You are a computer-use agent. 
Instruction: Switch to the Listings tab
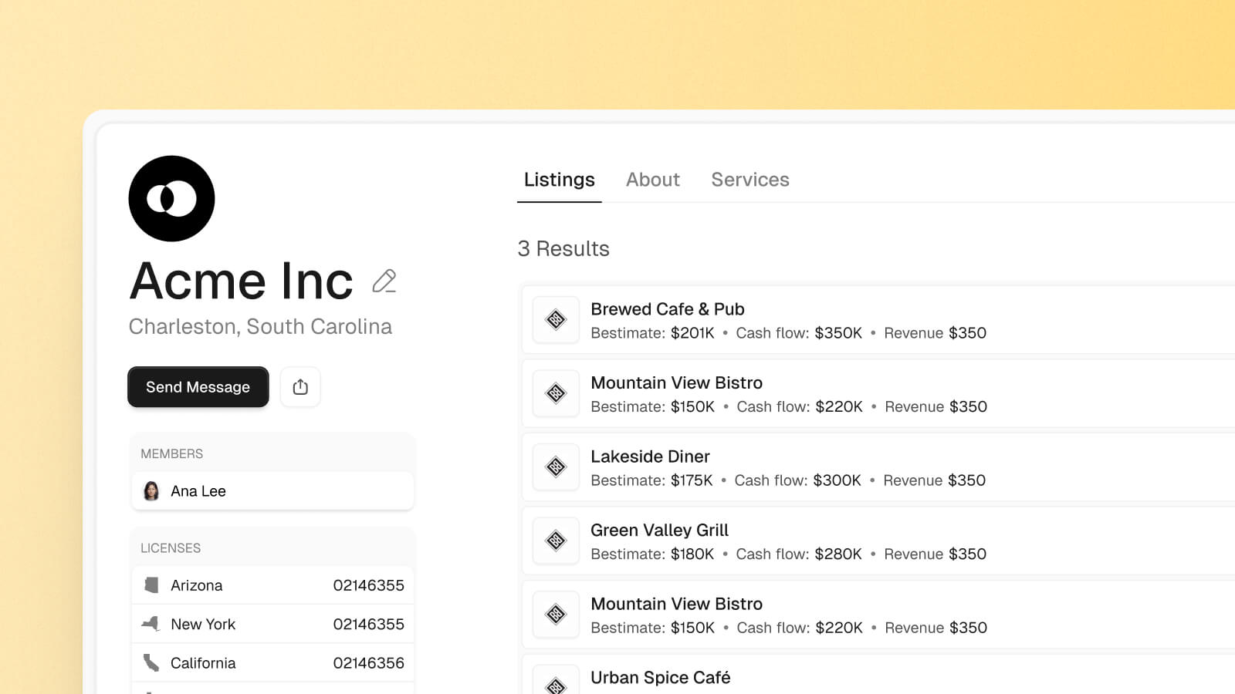(560, 180)
